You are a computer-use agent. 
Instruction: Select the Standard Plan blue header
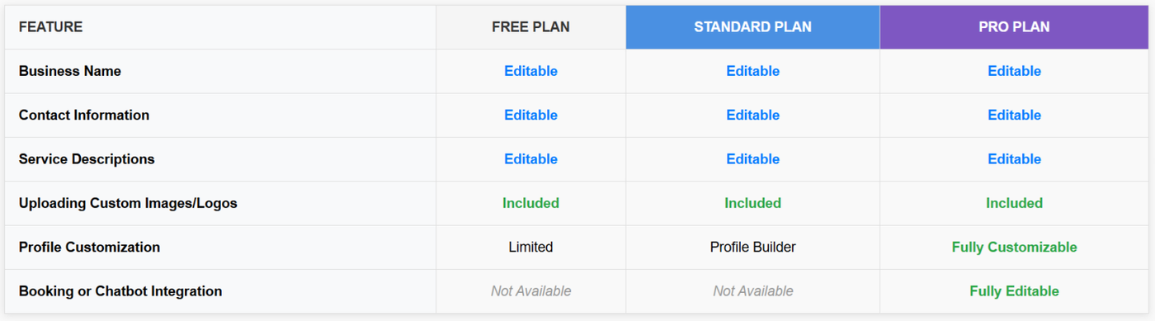click(752, 27)
